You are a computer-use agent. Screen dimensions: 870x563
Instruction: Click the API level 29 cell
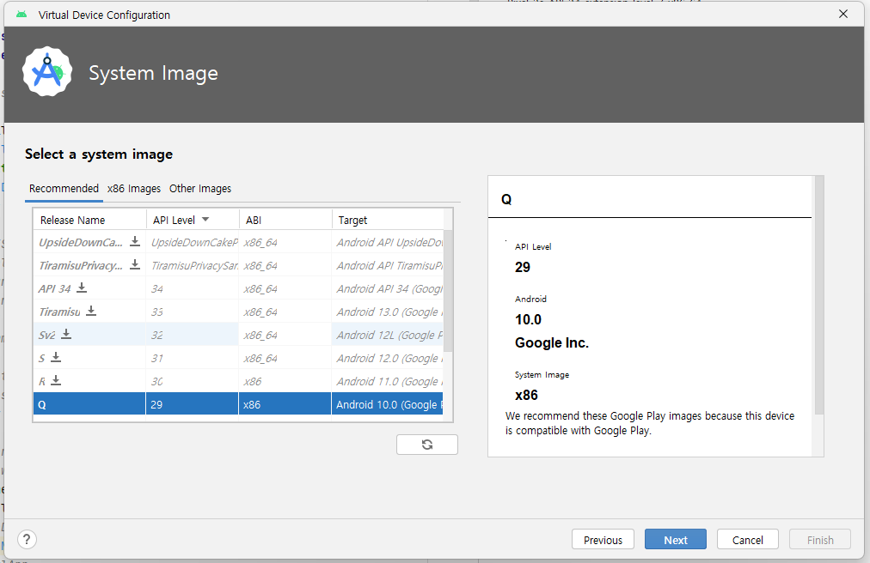(192, 404)
